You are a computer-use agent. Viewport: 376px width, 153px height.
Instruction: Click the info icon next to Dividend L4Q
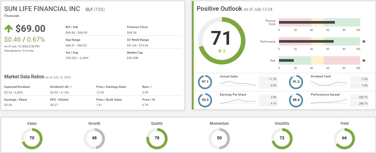coord(71,87)
